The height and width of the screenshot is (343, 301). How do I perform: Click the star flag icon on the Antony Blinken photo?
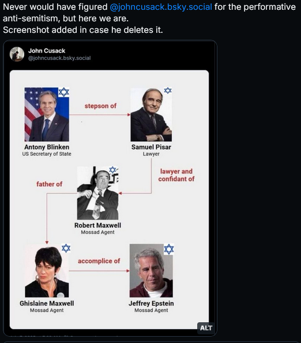(x=63, y=92)
